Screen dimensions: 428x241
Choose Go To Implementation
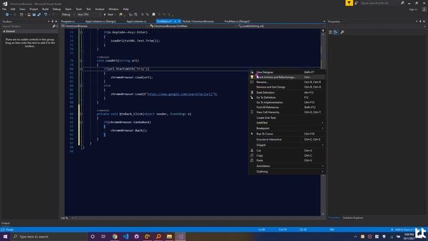coord(286,102)
